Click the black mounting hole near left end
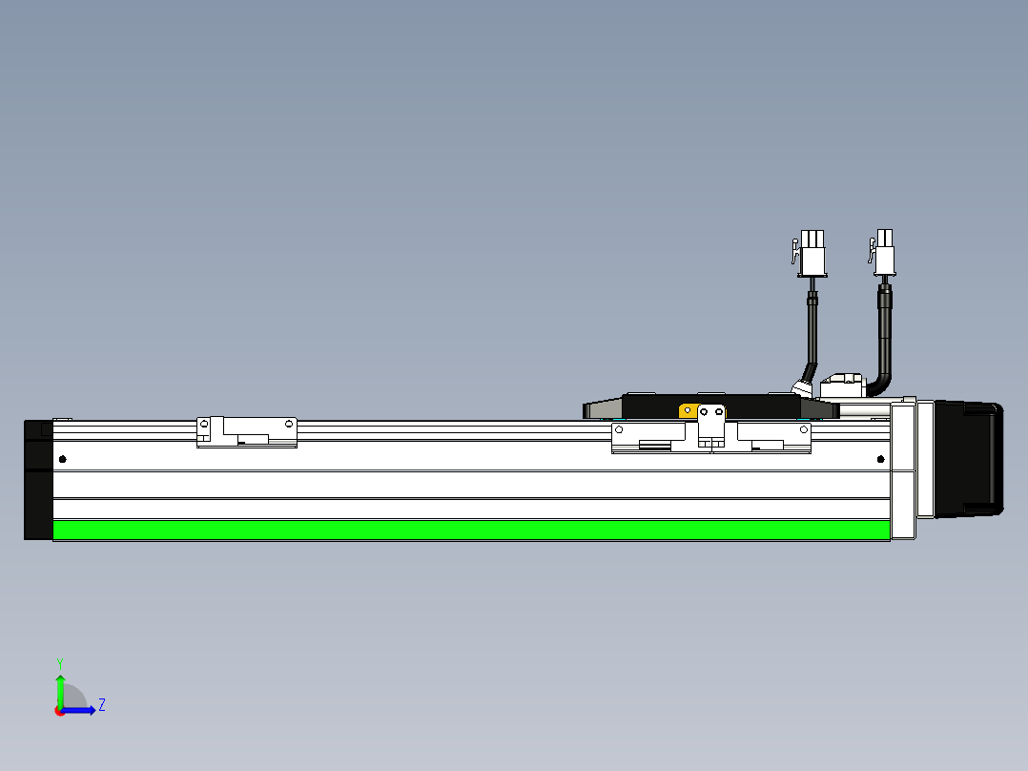Screen dimensions: 1028x771 pos(62,459)
